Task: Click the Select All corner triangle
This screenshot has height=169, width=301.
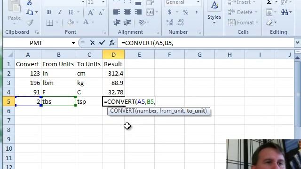Action: click(x=9, y=55)
